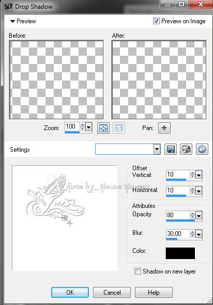Click the Save preset floppy disk icon
Image resolution: width=213 pixels, height=305 pixels.
coord(171,149)
